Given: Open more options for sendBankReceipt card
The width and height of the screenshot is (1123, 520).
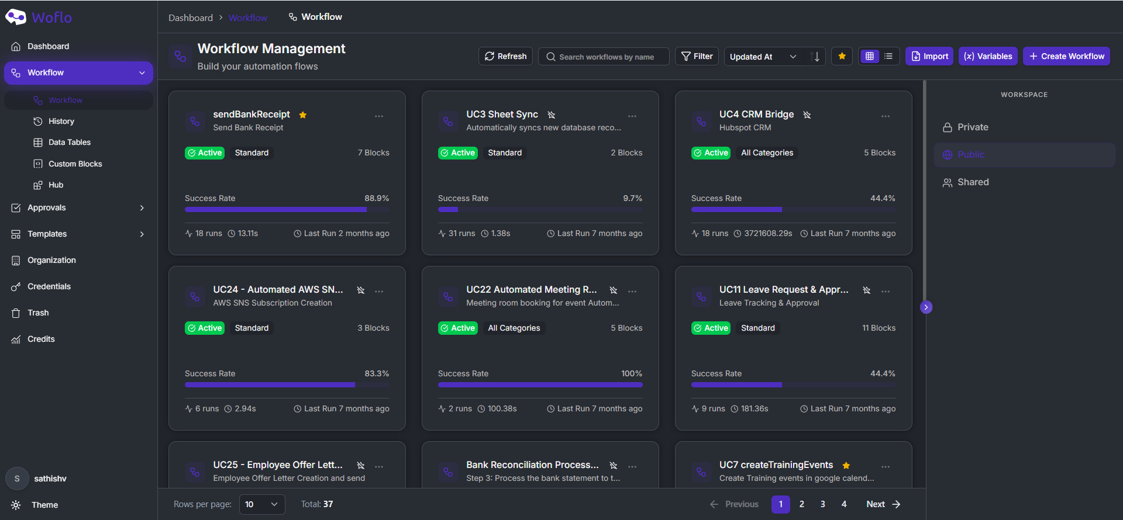Looking at the screenshot, I should click(379, 116).
